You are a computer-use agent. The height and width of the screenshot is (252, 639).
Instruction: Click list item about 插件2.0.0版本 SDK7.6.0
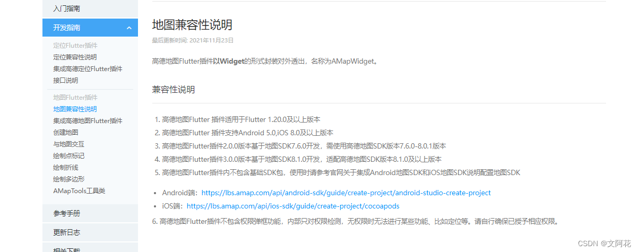click(x=304, y=146)
